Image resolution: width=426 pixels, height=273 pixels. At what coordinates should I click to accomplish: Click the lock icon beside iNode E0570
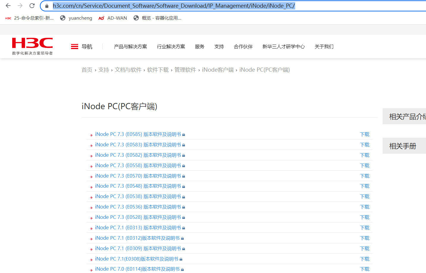point(184,176)
